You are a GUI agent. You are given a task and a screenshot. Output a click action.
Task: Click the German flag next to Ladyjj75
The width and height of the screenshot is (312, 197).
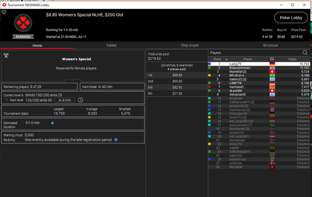click(x=272, y=64)
